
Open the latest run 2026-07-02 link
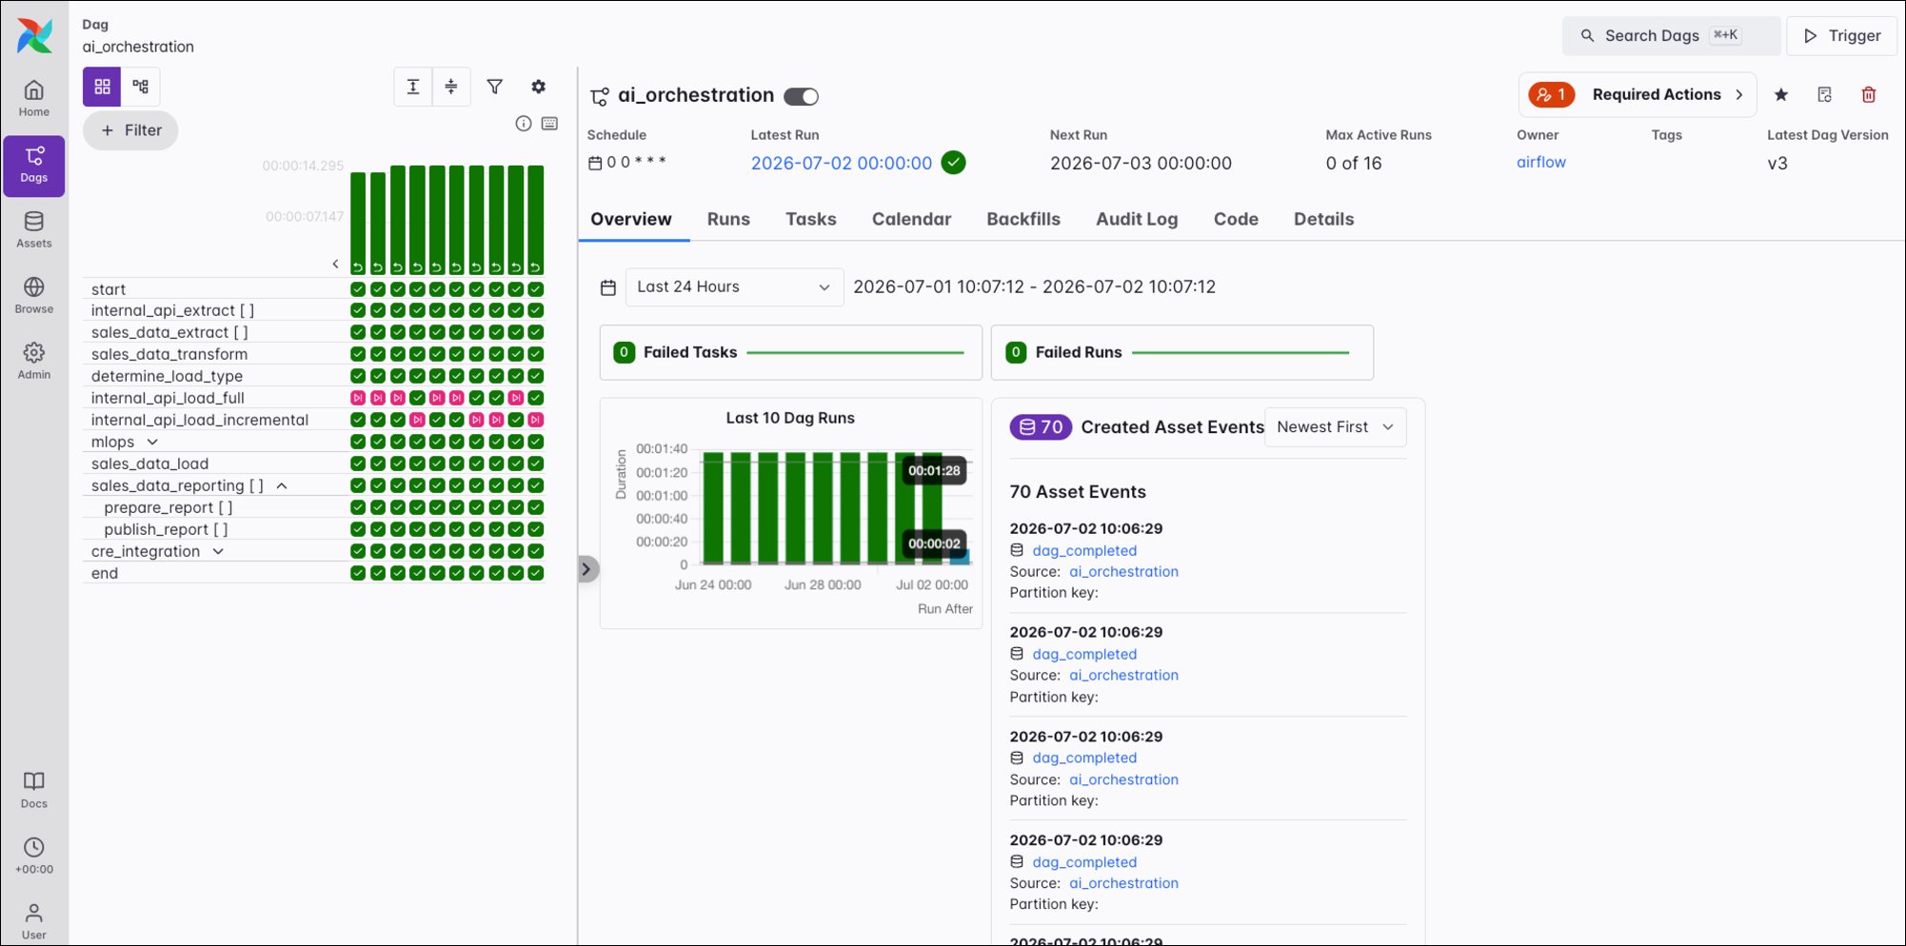tap(842, 163)
